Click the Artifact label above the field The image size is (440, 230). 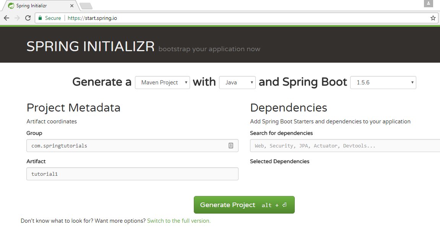click(36, 161)
